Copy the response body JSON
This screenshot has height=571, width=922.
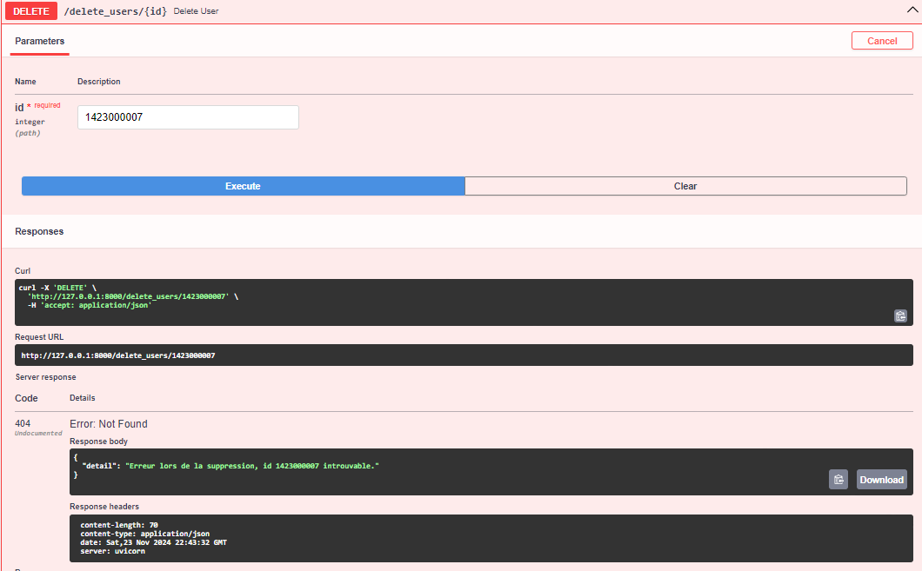[838, 479]
